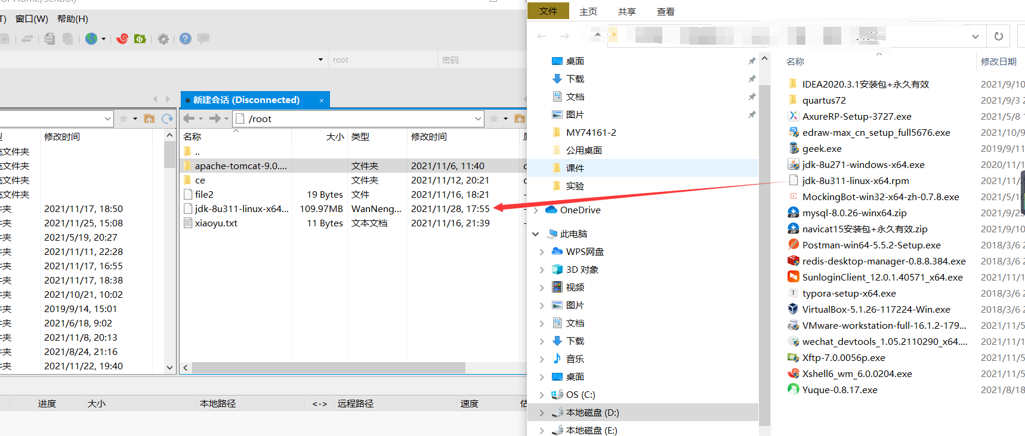This screenshot has height=436, width=1025.
Task: Select jdk-8u311-linux-x64.rpm in Explorer
Action: click(x=856, y=180)
